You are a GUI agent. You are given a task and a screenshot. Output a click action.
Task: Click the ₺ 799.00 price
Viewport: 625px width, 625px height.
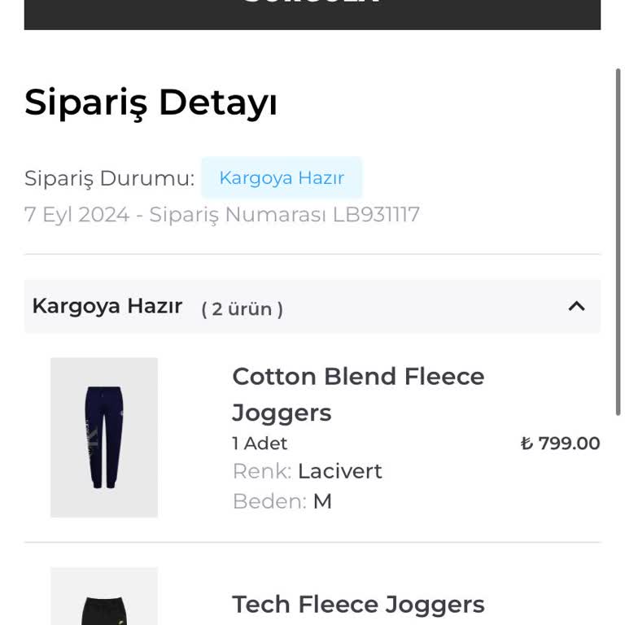click(x=568, y=444)
